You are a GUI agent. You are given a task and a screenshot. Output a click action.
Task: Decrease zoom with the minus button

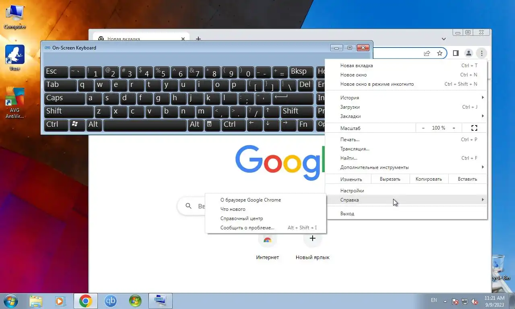(423, 128)
